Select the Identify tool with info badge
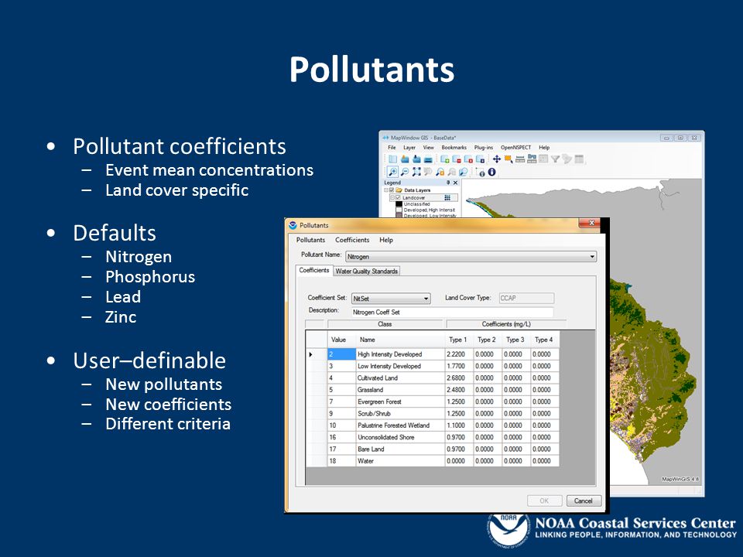The width and height of the screenshot is (743, 557). click(481, 173)
